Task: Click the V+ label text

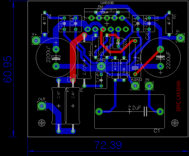Action: click(34, 34)
